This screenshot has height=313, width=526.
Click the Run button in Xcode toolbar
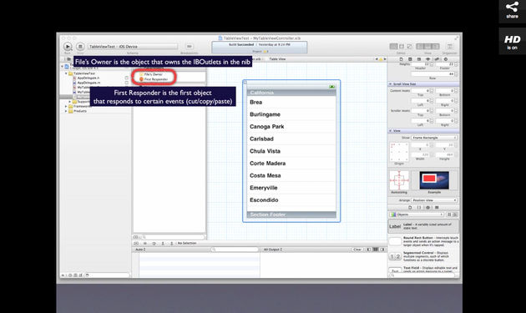(x=68, y=46)
